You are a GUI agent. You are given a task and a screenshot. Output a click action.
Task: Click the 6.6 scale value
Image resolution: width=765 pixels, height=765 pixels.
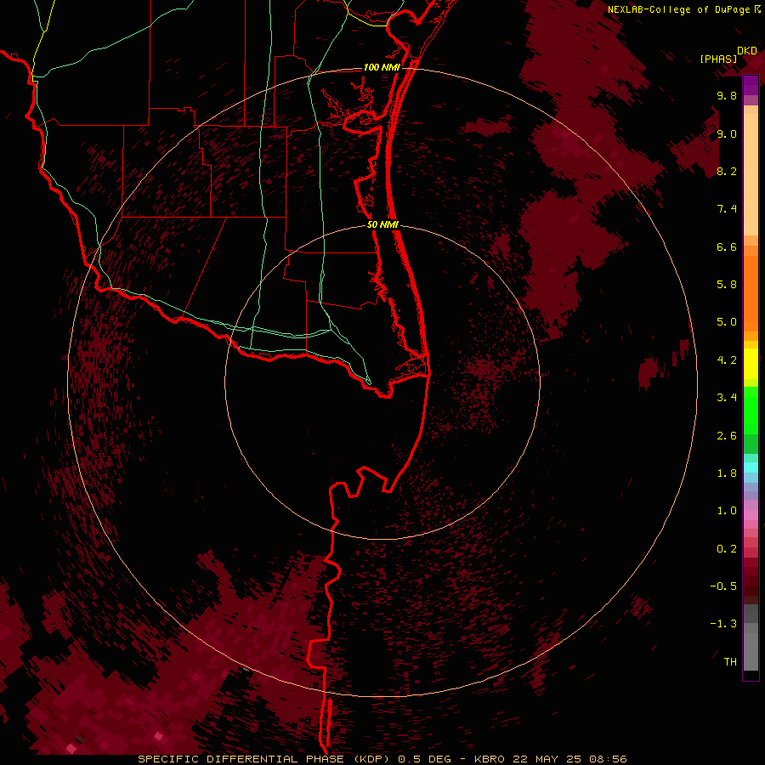click(x=727, y=246)
